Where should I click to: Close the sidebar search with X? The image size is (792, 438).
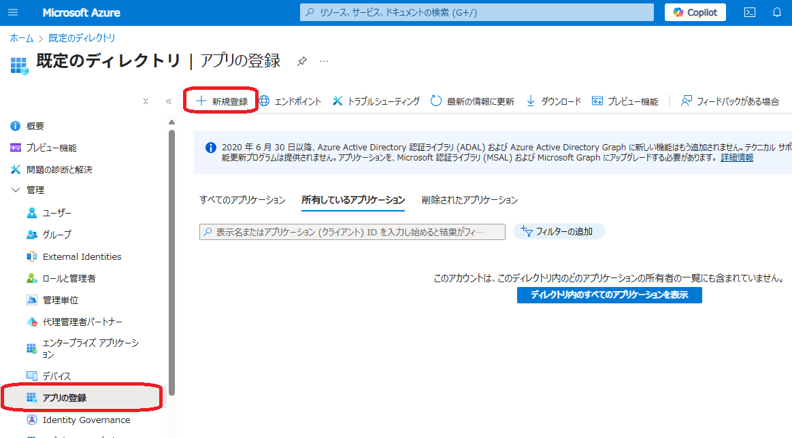[x=146, y=101]
